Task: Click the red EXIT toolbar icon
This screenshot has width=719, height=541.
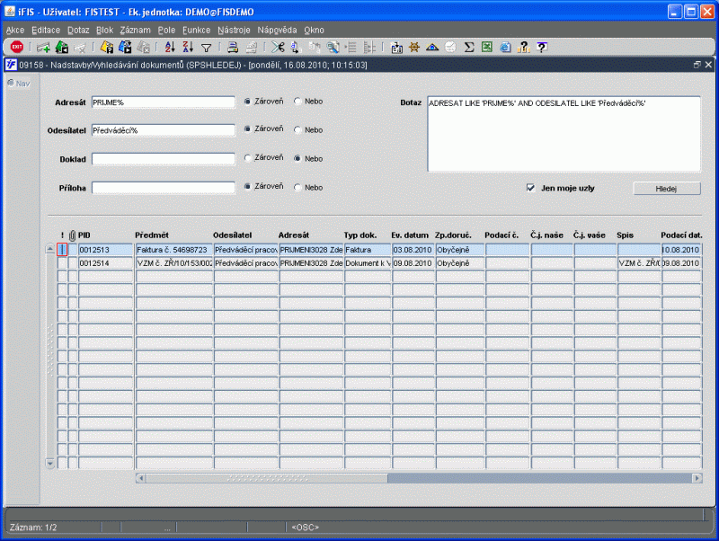Action: [17, 47]
